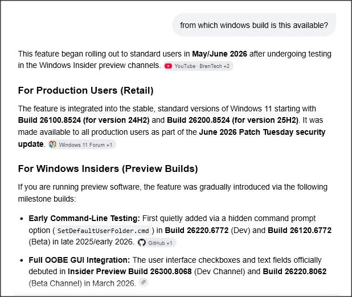Screen dimensions: 352x297
Task: Click bold text Build 26200.8524 (for version 25H2)
Action: (x=232, y=121)
